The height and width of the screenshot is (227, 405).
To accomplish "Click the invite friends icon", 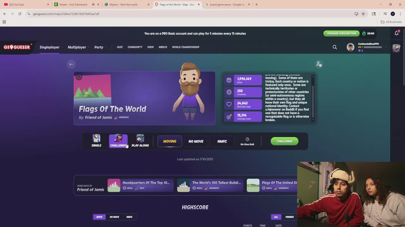I will click(x=319, y=64).
